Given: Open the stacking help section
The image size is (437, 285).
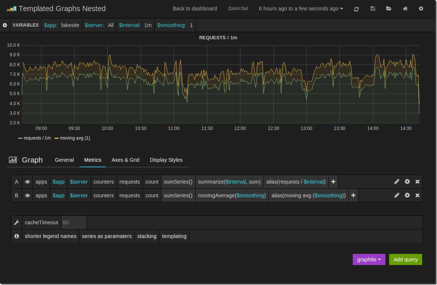Looking at the screenshot, I should tap(147, 236).
